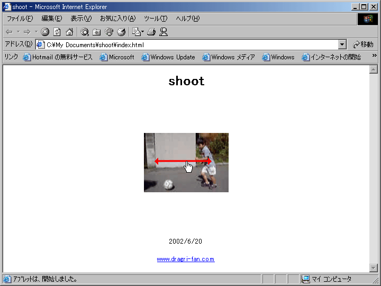Screen dimensions: 381x286
Task: Expand the address bar dropdown arrow
Action: [x=342, y=44]
